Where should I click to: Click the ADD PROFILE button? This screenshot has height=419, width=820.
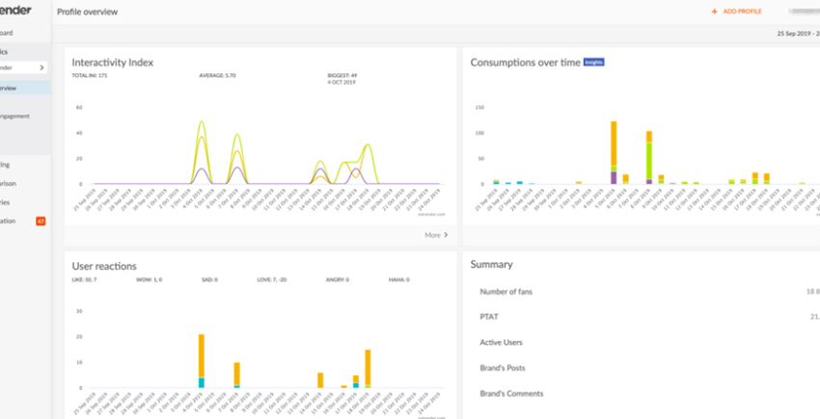[736, 12]
